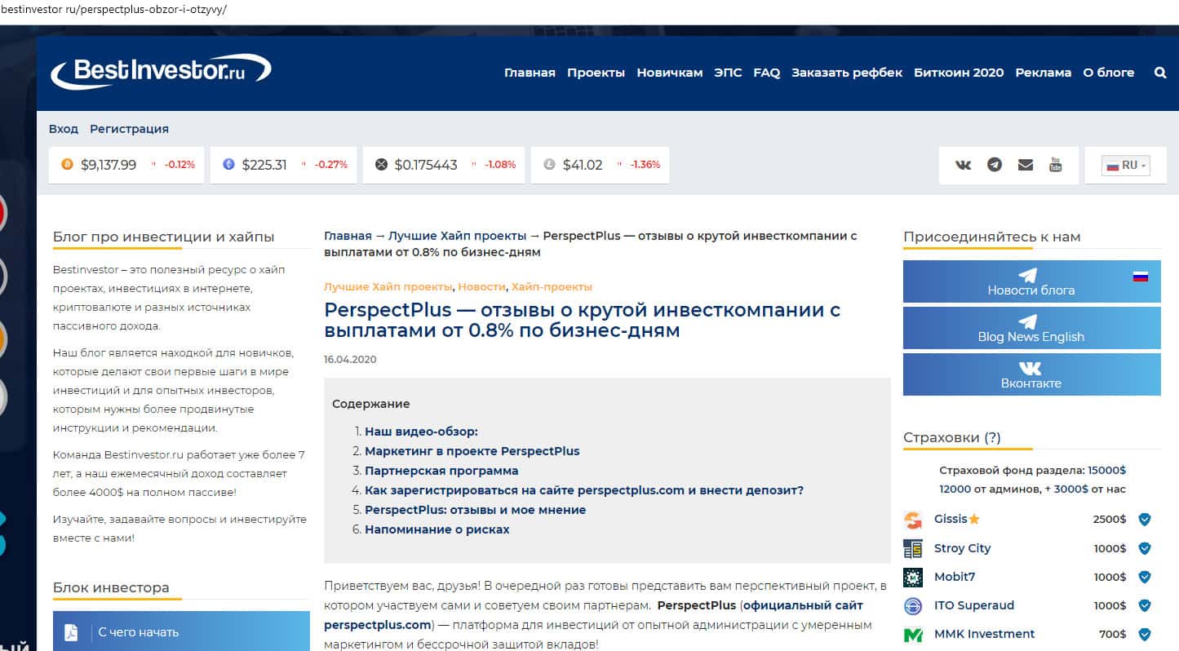Open the VK social icon

coord(964,165)
